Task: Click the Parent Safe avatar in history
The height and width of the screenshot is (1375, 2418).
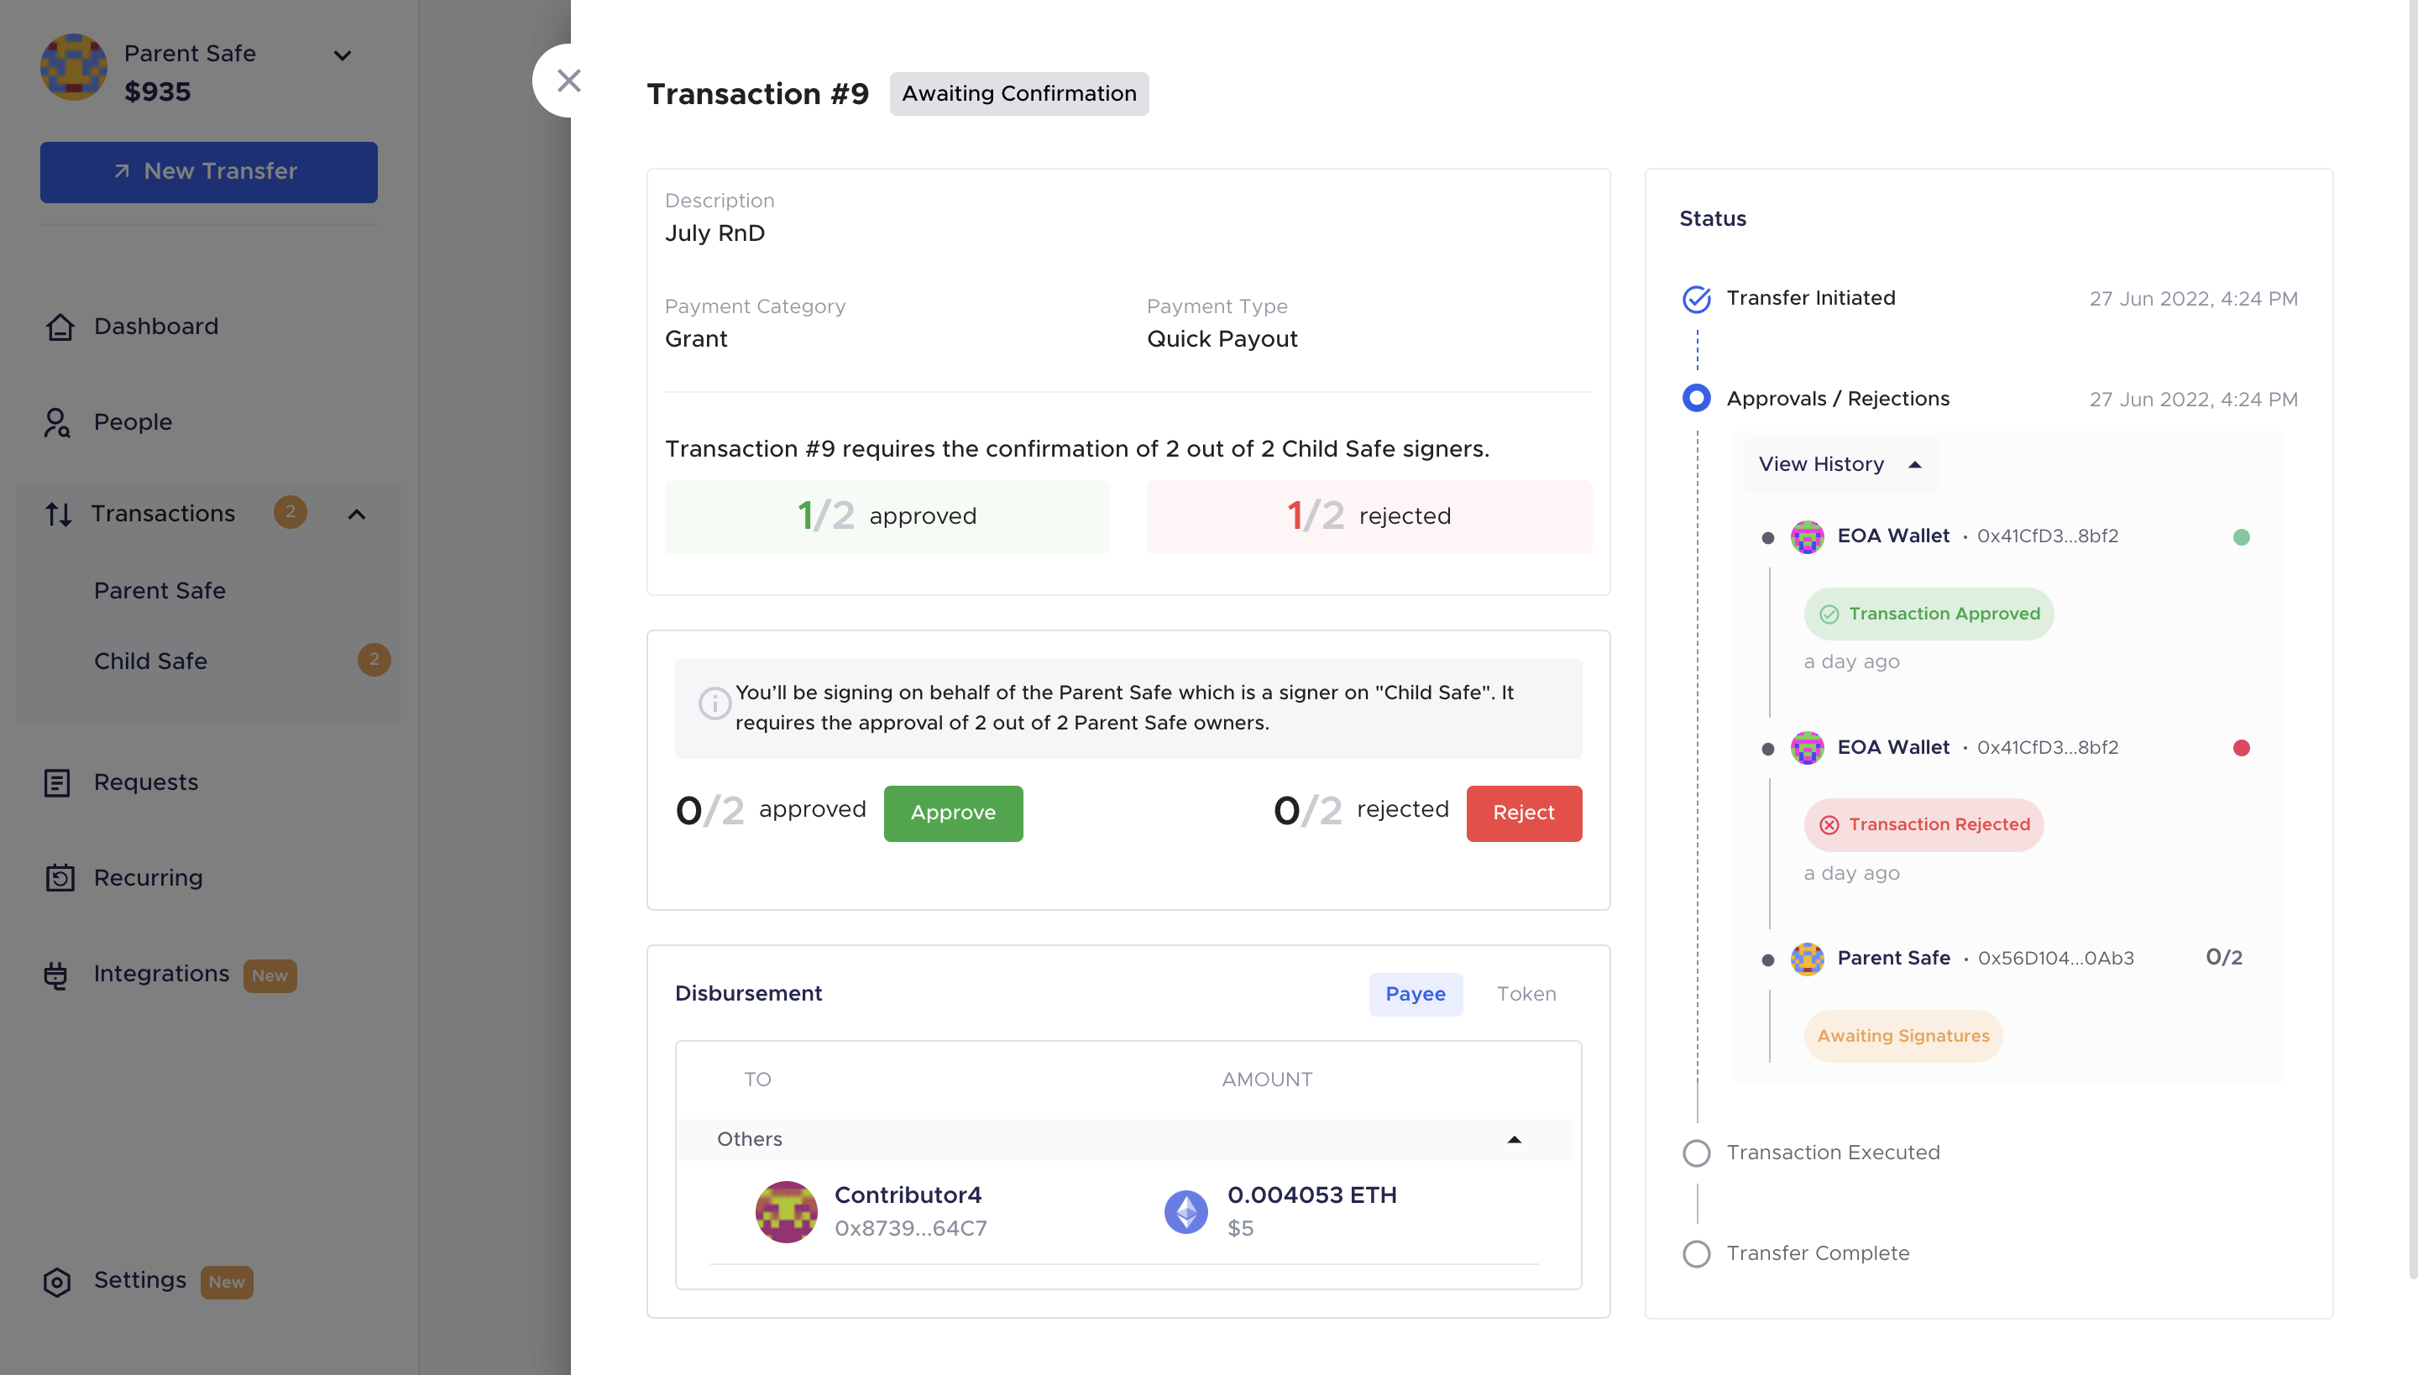Action: pos(1807,959)
